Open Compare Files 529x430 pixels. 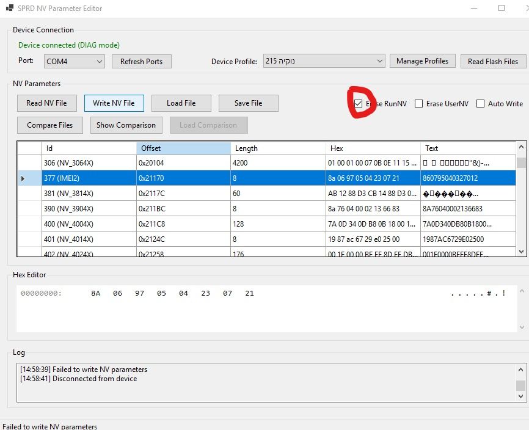[50, 125]
